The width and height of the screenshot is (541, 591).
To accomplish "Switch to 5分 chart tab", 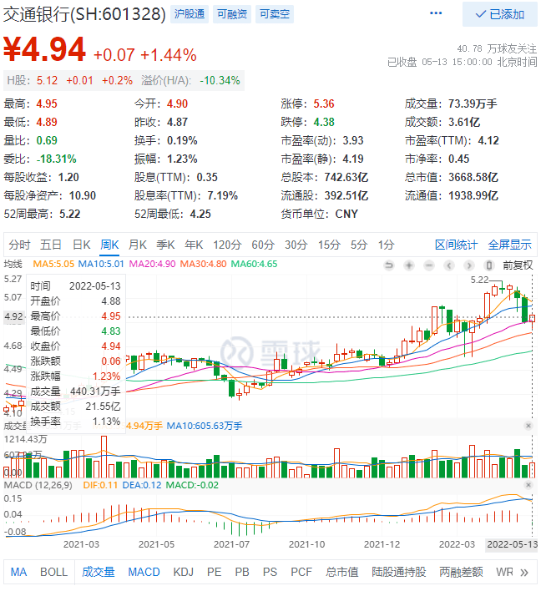I will click(x=359, y=245).
